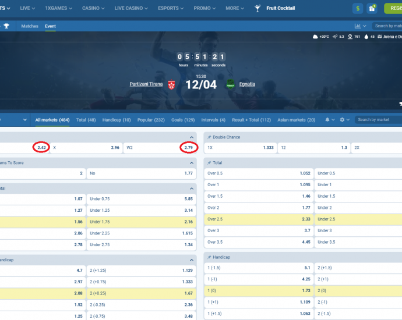
Task: Pick Over 2.5 at 2.33
Action: (x=259, y=219)
